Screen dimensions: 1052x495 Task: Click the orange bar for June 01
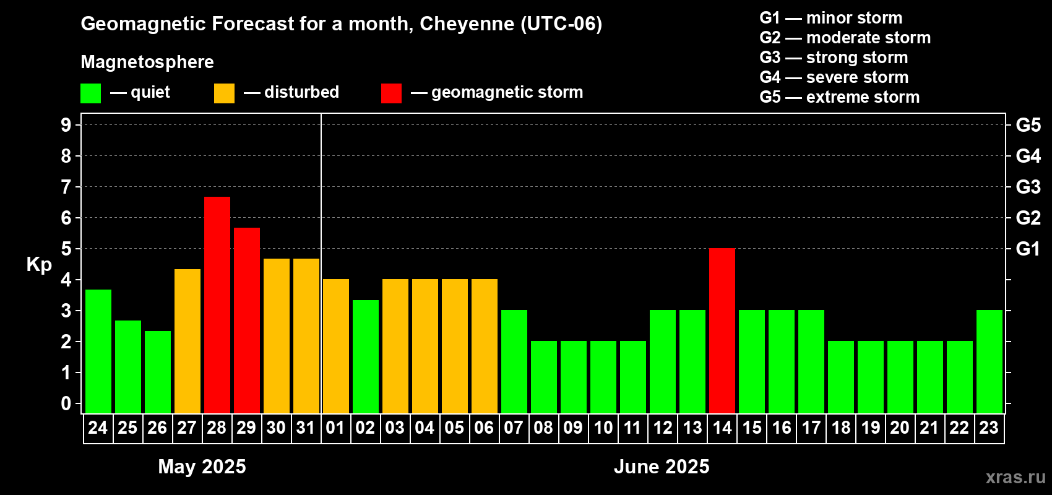click(336, 346)
